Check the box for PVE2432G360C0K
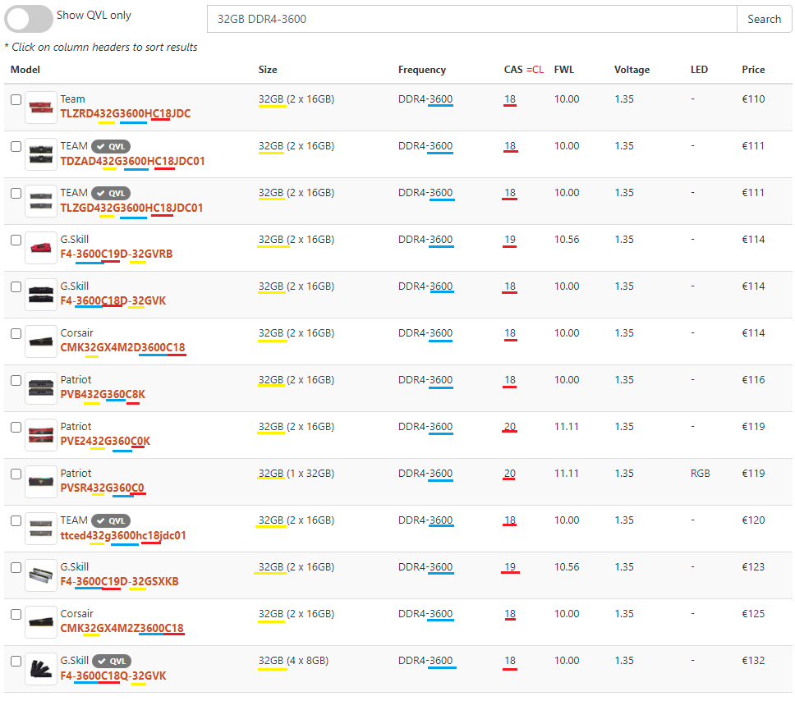Image resolution: width=795 pixels, height=701 pixels. [x=16, y=428]
